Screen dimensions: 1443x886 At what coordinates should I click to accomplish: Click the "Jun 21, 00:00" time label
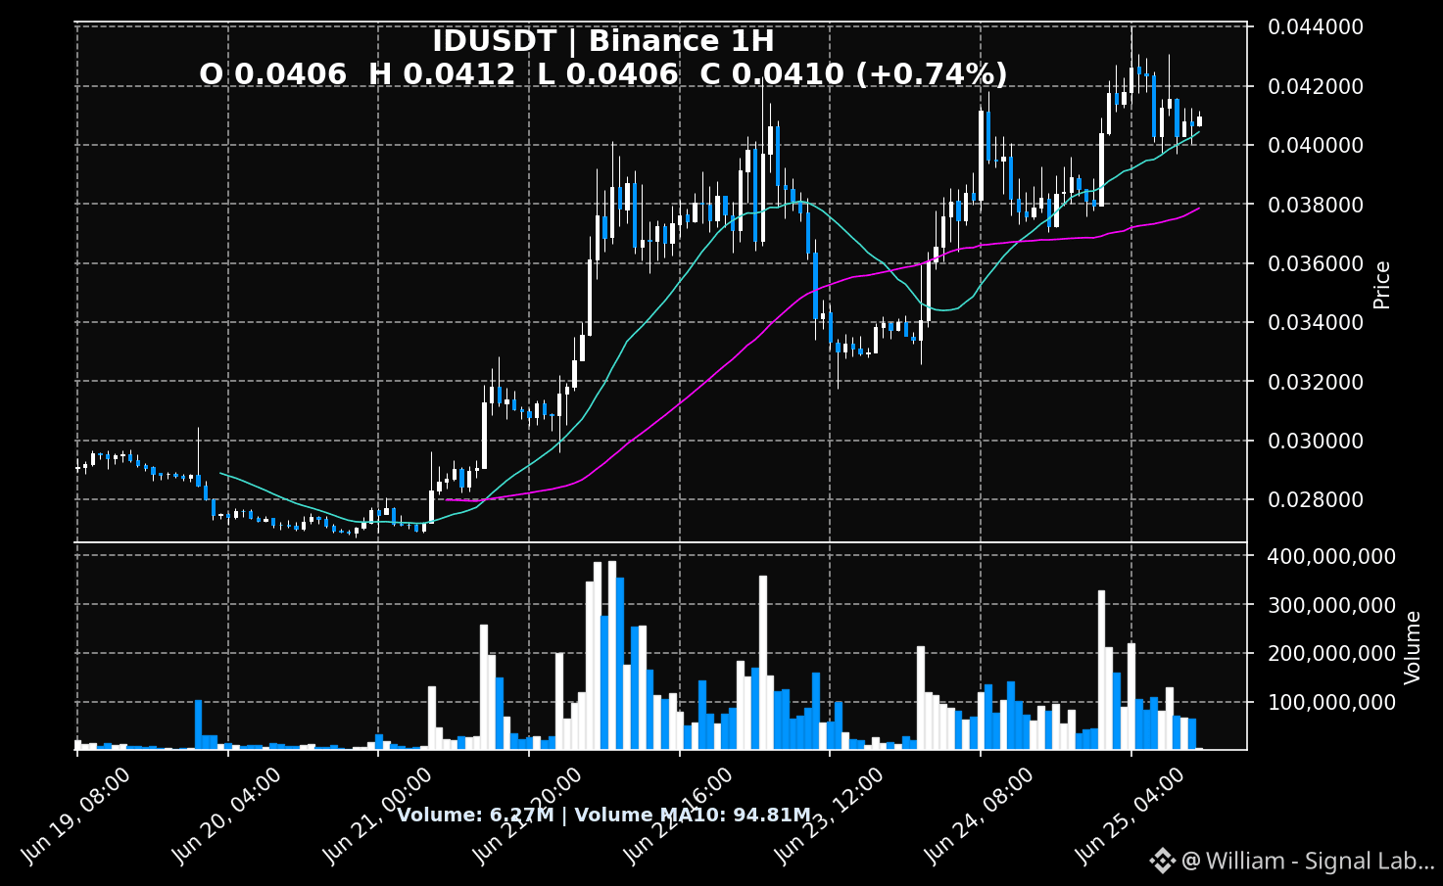377,816
